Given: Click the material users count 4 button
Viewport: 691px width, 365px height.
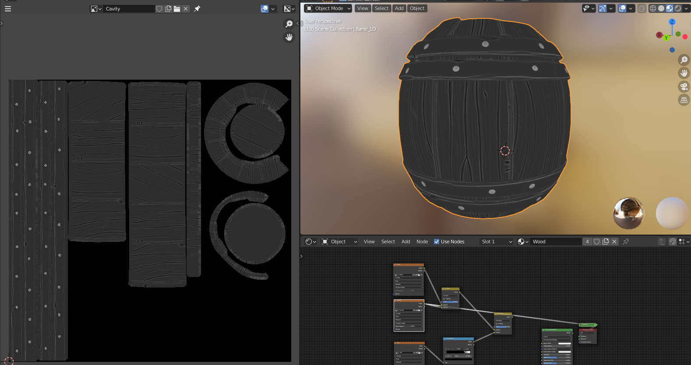Looking at the screenshot, I should pyautogui.click(x=587, y=242).
